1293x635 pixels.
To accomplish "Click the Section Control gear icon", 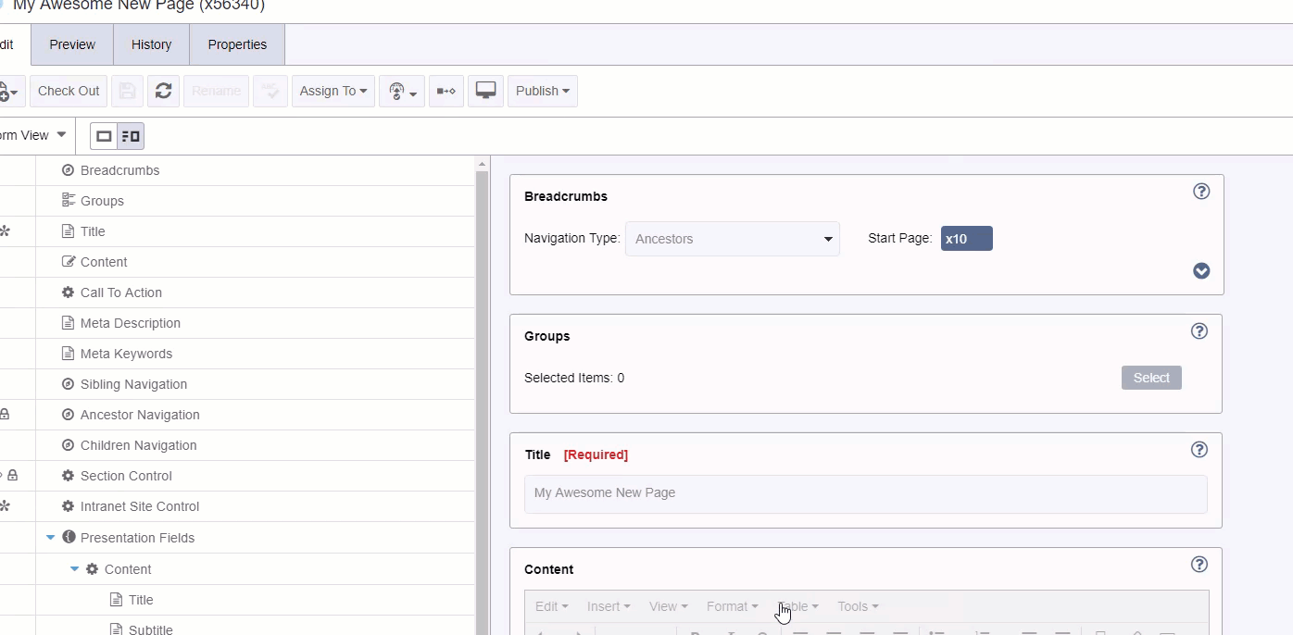I will point(68,476).
